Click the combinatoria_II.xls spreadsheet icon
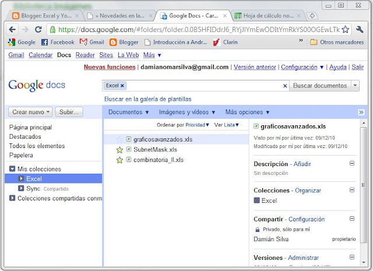 128,160
